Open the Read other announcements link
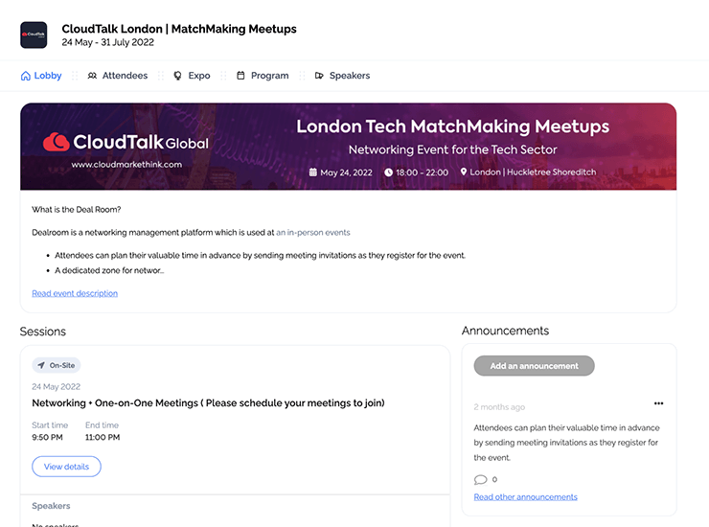This screenshot has height=527, width=709. (x=525, y=497)
